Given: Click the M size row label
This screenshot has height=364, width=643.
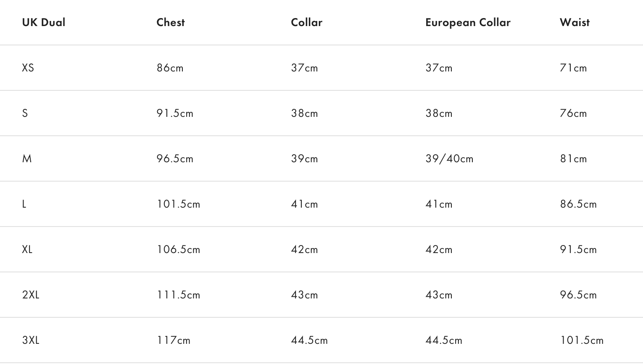Looking at the screenshot, I should pyautogui.click(x=27, y=159).
